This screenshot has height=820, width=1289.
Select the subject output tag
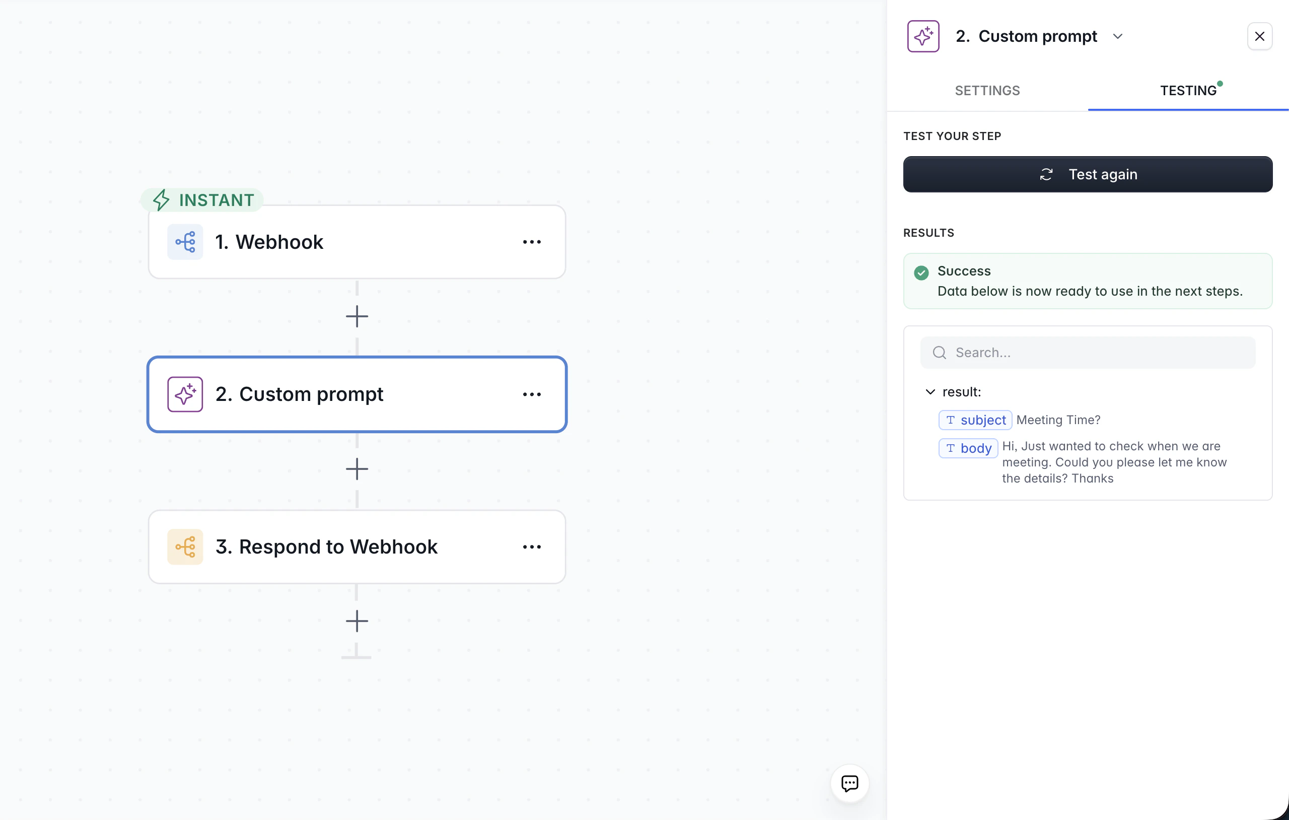coord(975,420)
